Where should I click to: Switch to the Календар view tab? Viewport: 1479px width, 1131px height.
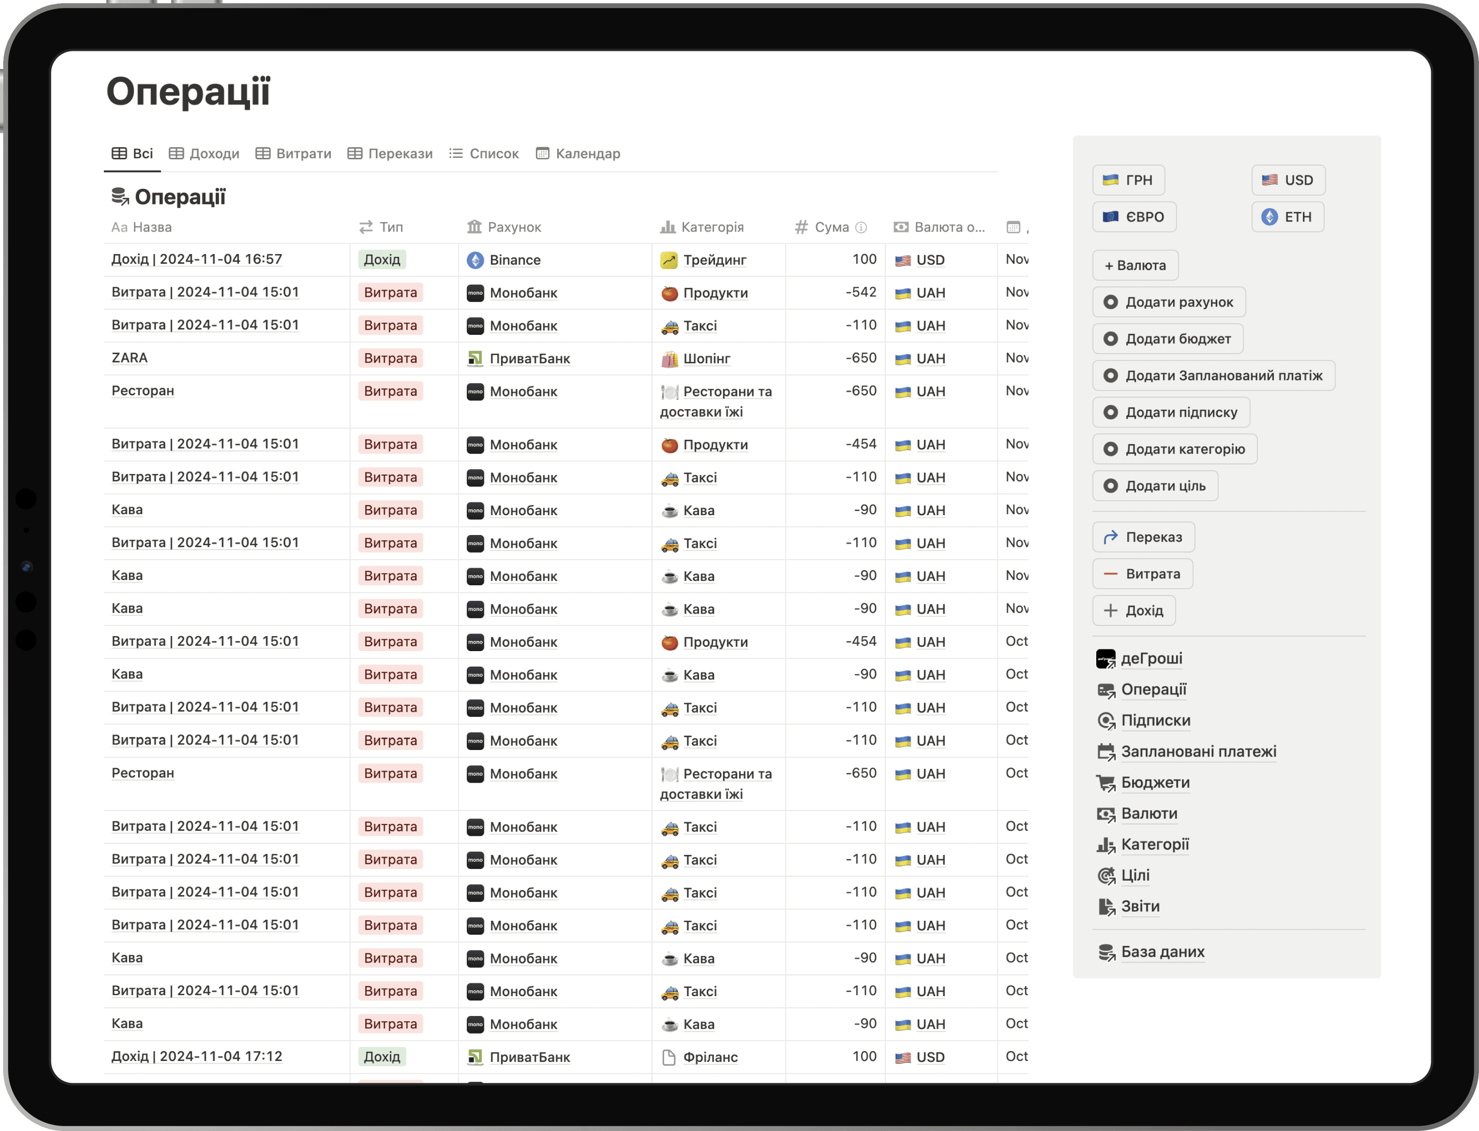[578, 154]
